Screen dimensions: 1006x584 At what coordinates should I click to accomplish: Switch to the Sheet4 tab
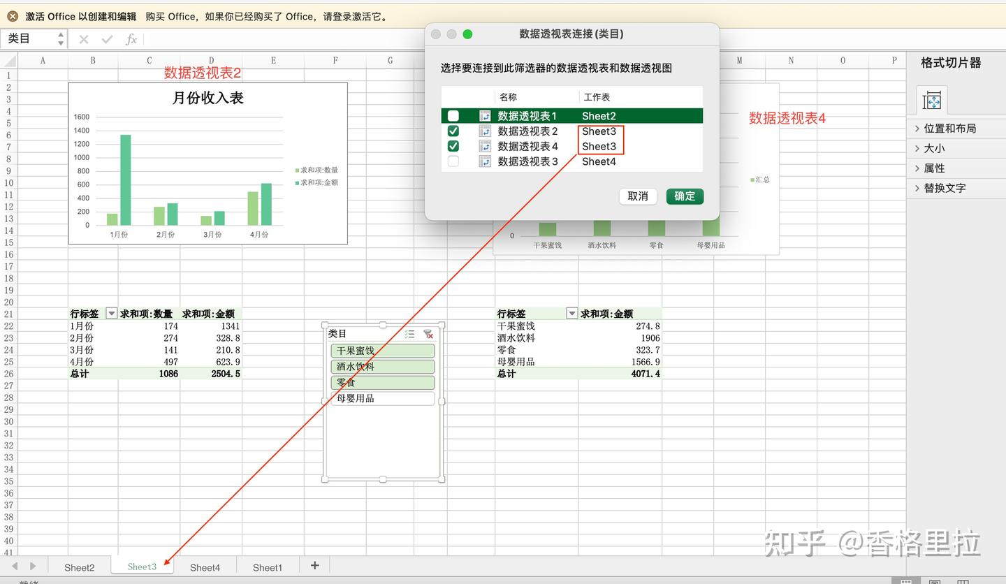tap(205, 567)
